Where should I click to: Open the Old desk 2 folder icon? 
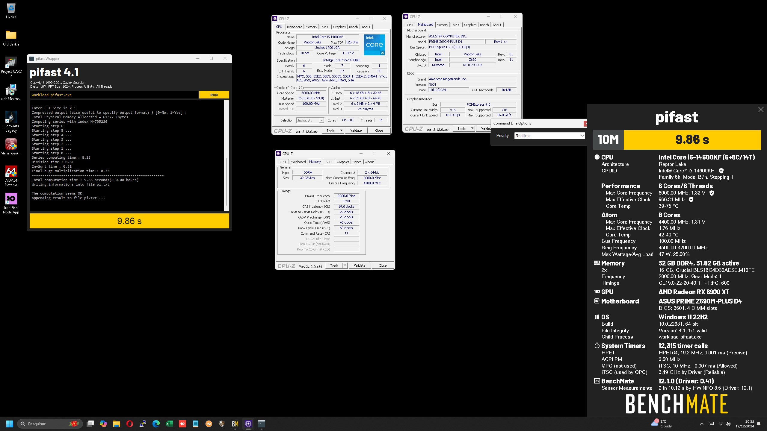coord(11,38)
